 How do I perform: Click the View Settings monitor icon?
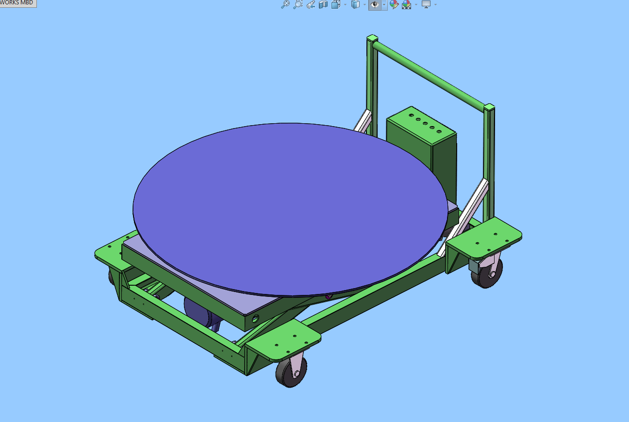click(426, 5)
